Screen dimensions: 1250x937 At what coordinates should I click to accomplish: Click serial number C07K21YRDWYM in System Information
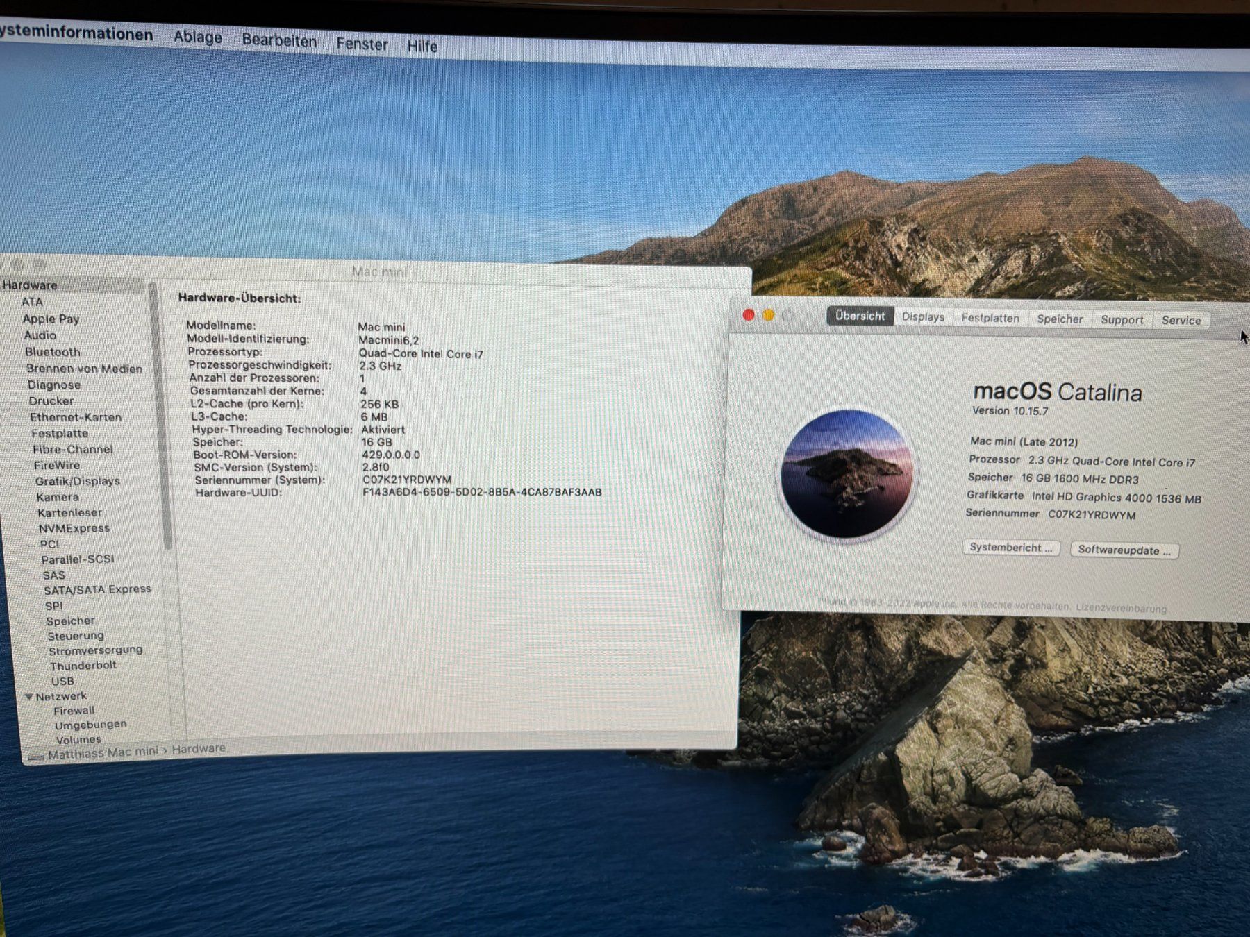click(x=407, y=480)
